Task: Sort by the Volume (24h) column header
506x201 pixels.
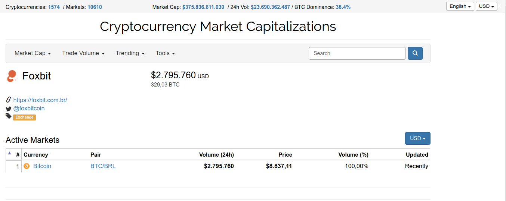Action: point(216,155)
